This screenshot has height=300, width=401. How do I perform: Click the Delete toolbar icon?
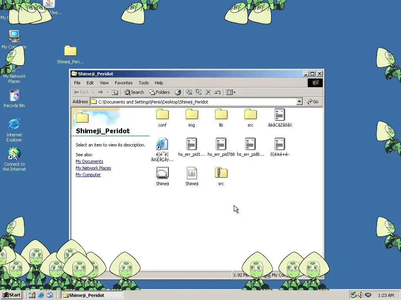(208, 92)
